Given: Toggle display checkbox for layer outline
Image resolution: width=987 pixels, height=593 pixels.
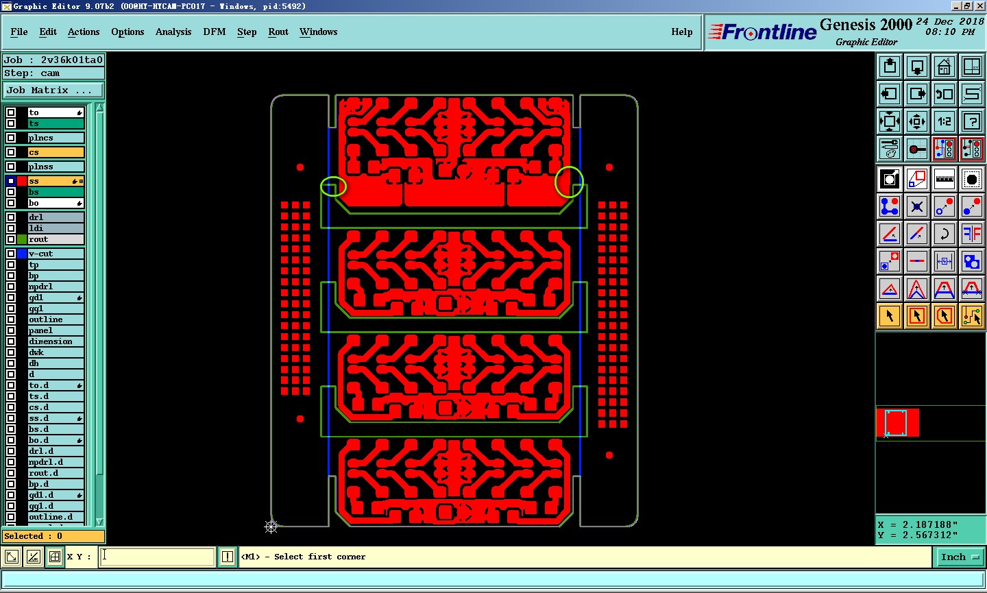Looking at the screenshot, I should 11,319.
